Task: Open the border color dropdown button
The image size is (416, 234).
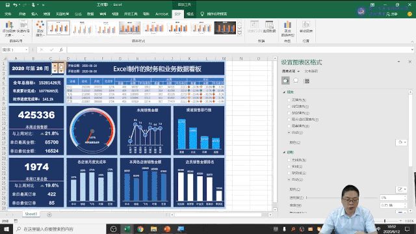Action: point(401,189)
